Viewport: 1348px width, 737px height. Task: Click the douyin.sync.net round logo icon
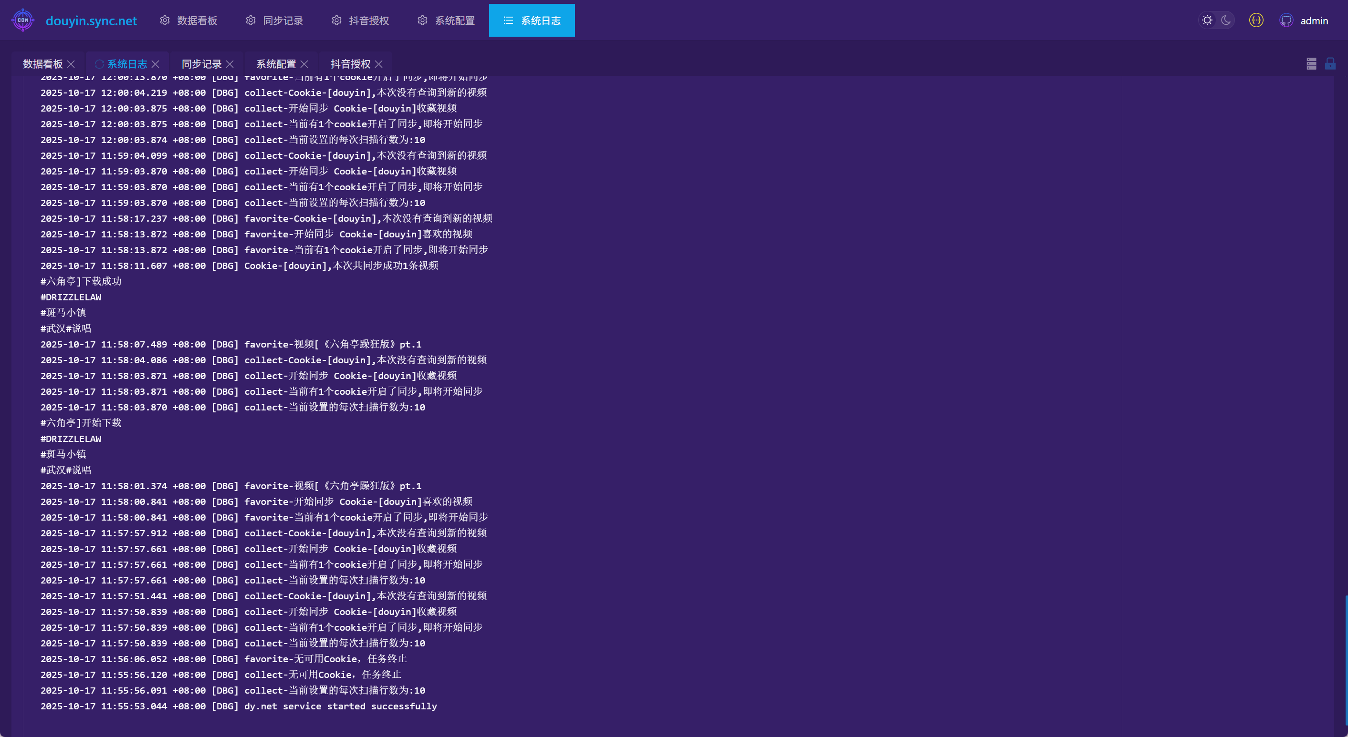tap(22, 20)
